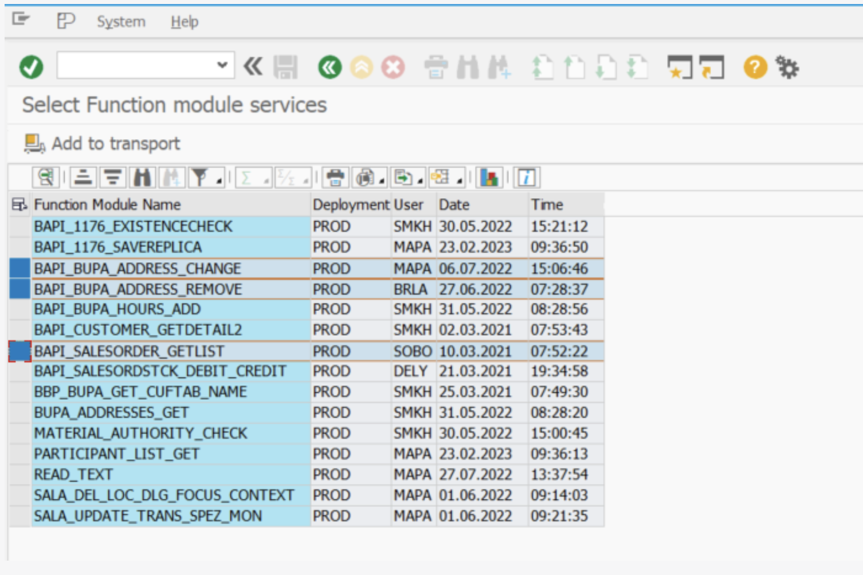Deselect row BAPI_BUPA_ADDRESS_CHANGE using its row selector
This screenshot has width=863, height=575.
(19, 268)
